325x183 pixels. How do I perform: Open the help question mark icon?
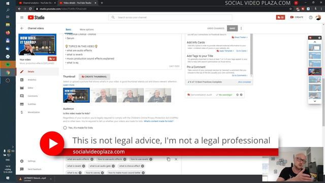pos(310,17)
